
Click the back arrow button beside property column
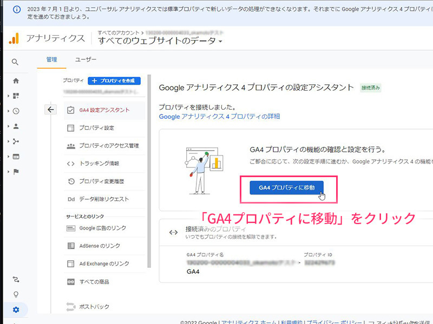point(51,110)
